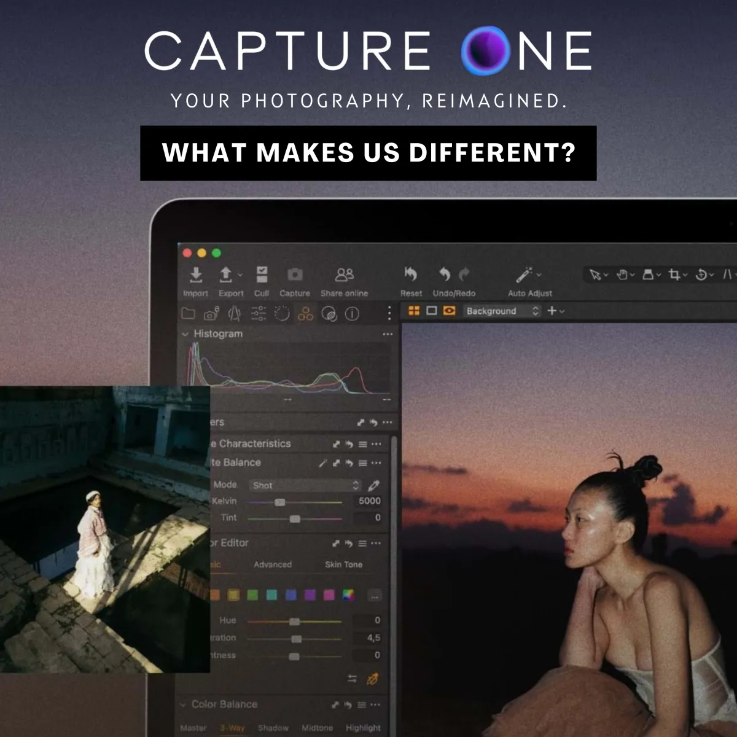Open the Color three-circles tool tab
The height and width of the screenshot is (737, 737).
305,314
